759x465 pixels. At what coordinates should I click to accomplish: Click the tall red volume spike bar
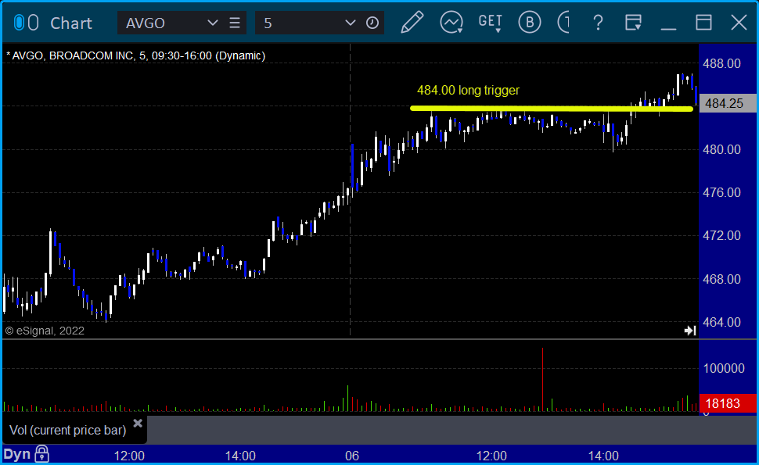[x=542, y=380]
